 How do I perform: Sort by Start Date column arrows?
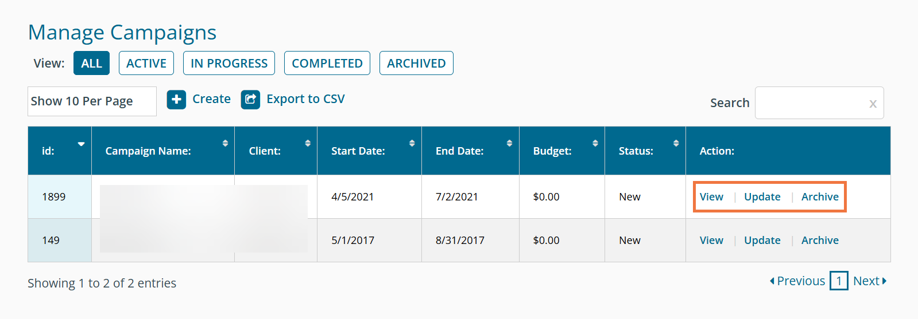pos(412,143)
